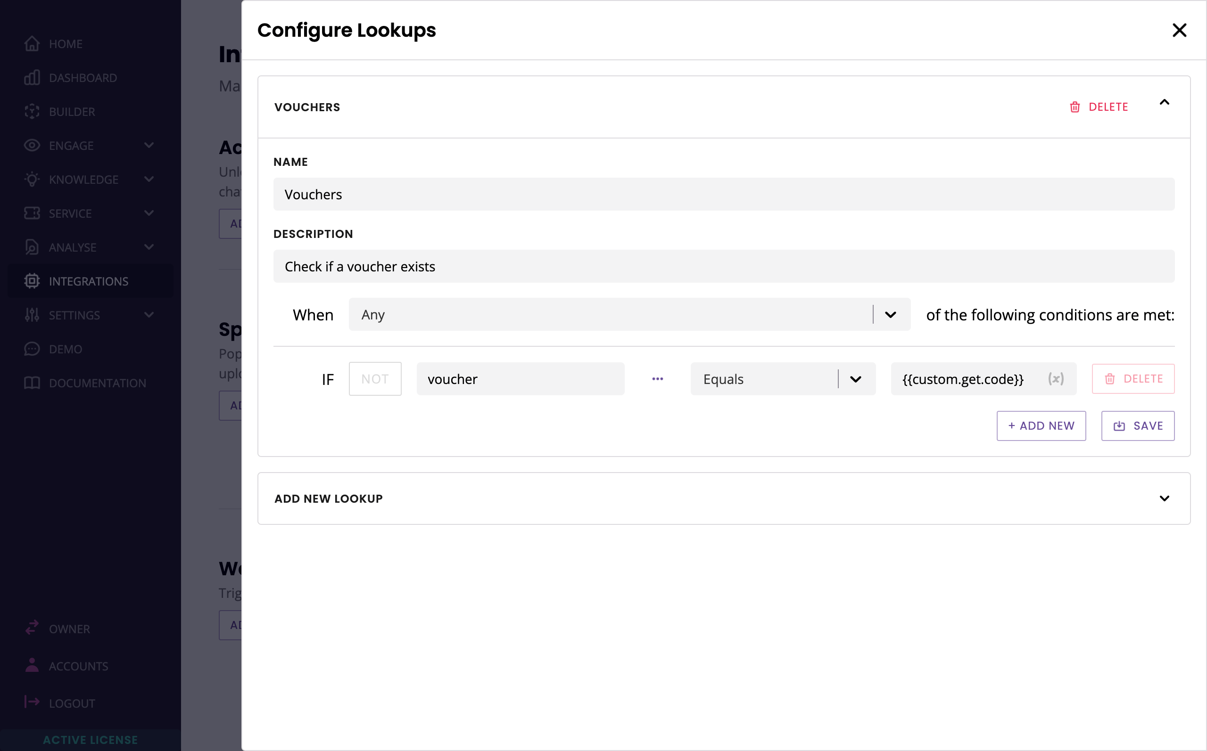Click the Logout arrow icon
Screen dimensions: 1207x751
32,702
